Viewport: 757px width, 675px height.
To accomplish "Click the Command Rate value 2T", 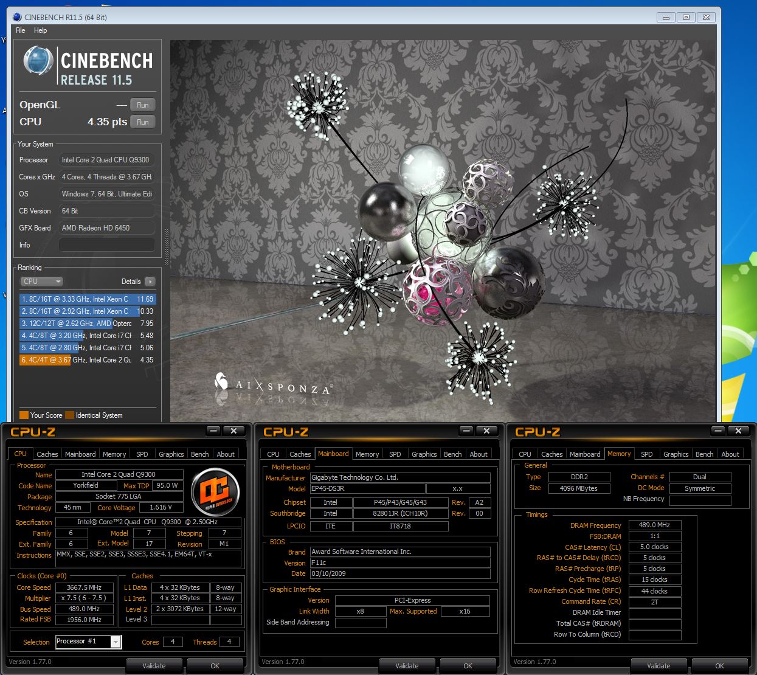I will pos(655,602).
